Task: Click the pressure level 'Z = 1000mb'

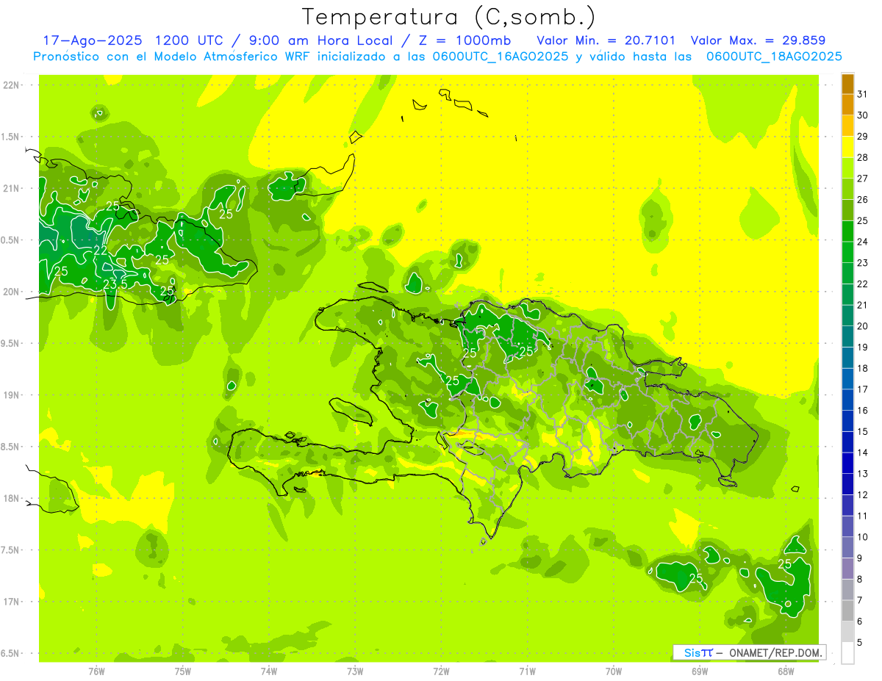Action: click(466, 40)
